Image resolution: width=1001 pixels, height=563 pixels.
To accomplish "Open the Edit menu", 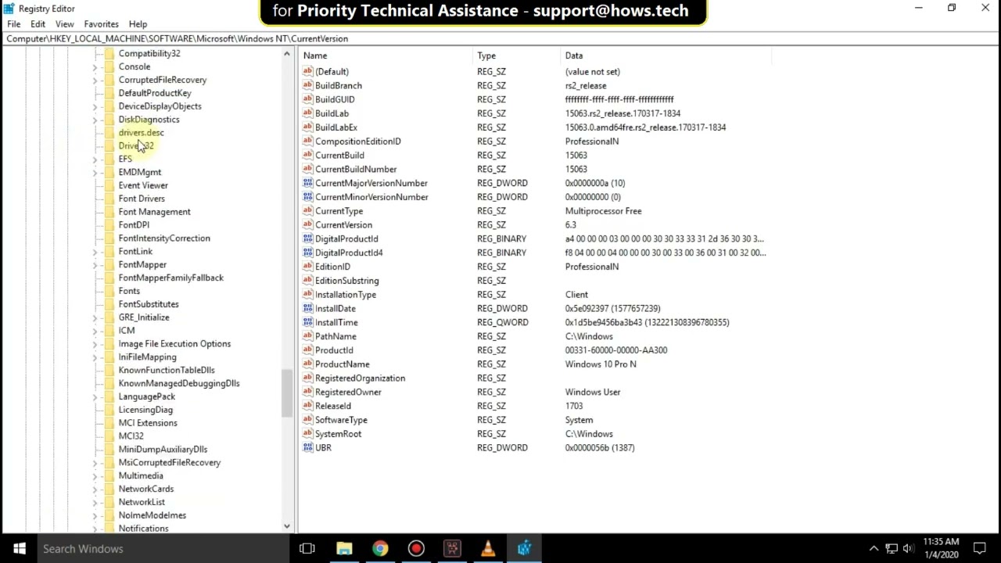I will (x=38, y=24).
